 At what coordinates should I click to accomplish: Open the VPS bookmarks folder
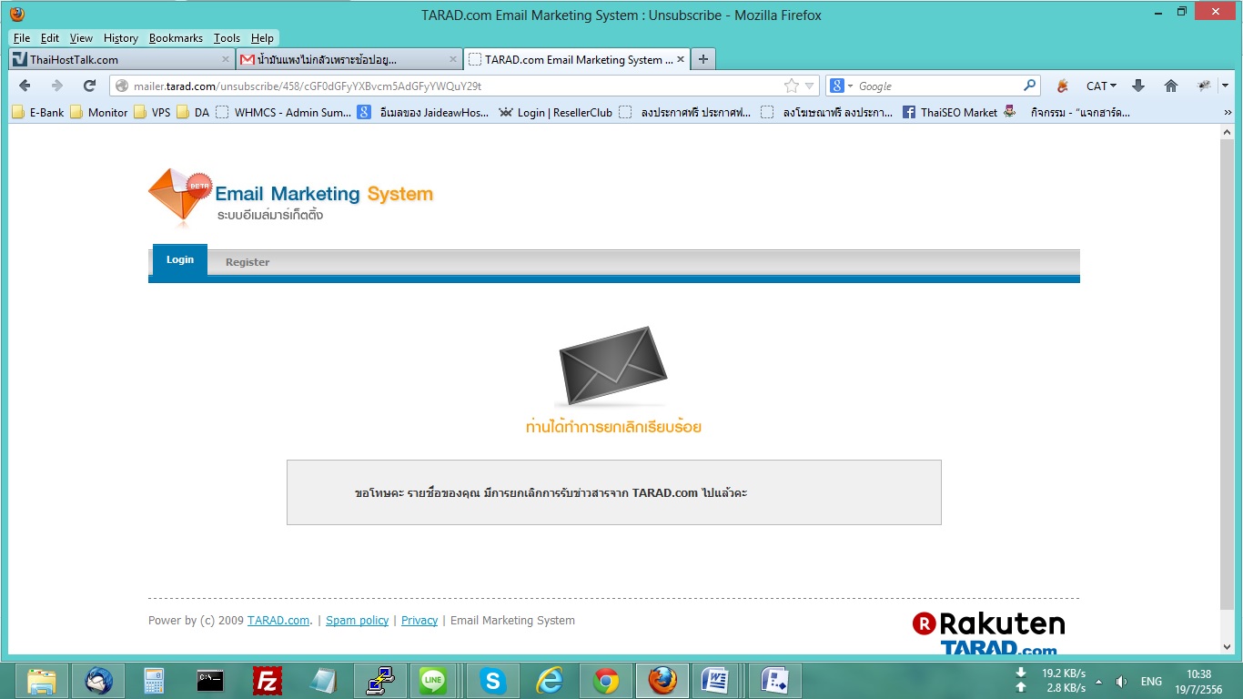tap(152, 113)
